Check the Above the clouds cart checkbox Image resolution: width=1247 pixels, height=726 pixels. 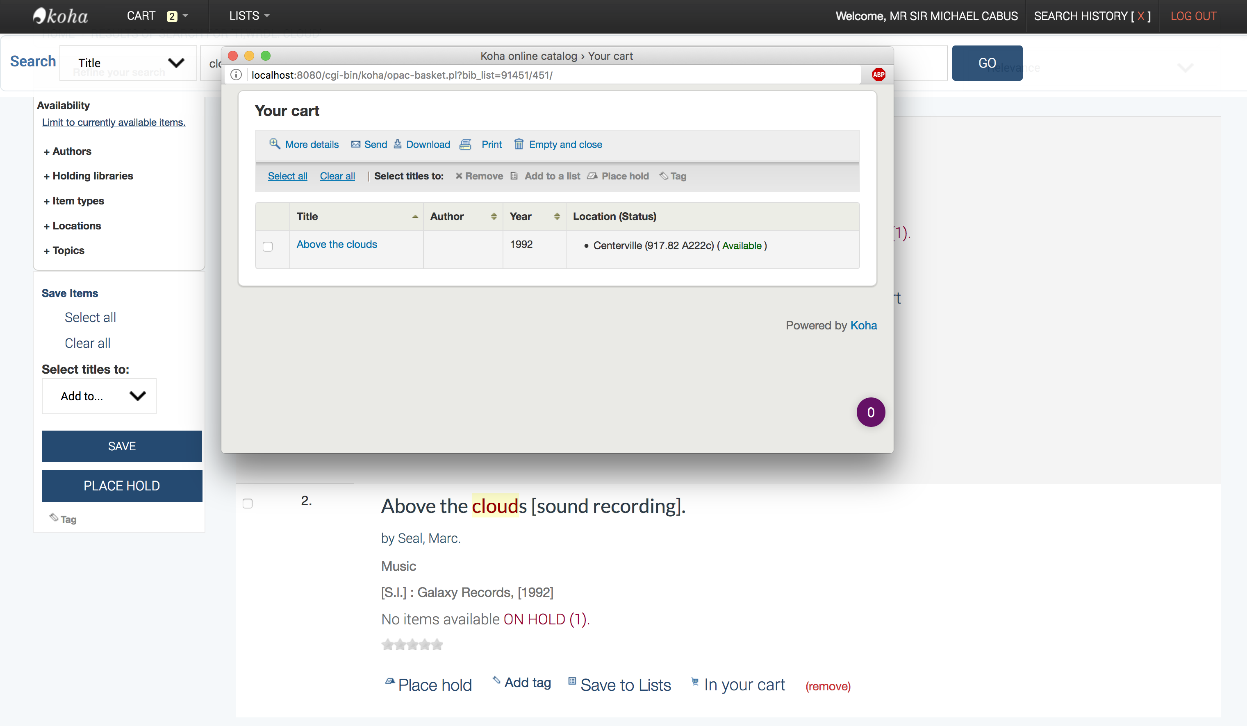point(268,246)
